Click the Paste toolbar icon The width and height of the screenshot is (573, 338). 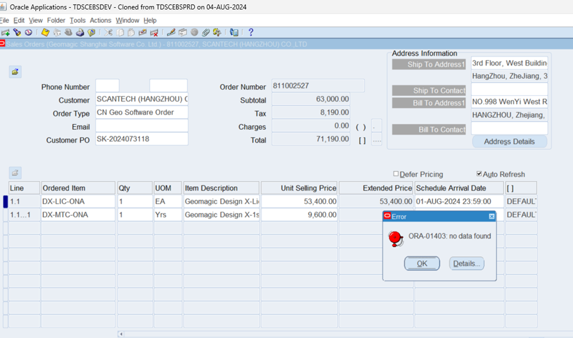pyautogui.click(x=131, y=32)
